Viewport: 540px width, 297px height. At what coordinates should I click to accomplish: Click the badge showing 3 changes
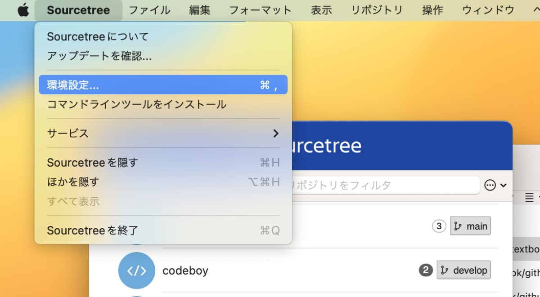(x=439, y=226)
